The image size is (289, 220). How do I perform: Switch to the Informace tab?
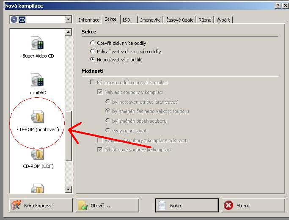click(89, 20)
